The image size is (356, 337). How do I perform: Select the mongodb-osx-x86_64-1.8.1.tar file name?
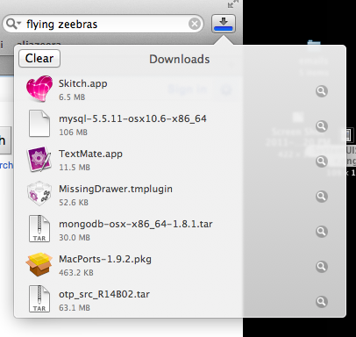click(x=136, y=224)
